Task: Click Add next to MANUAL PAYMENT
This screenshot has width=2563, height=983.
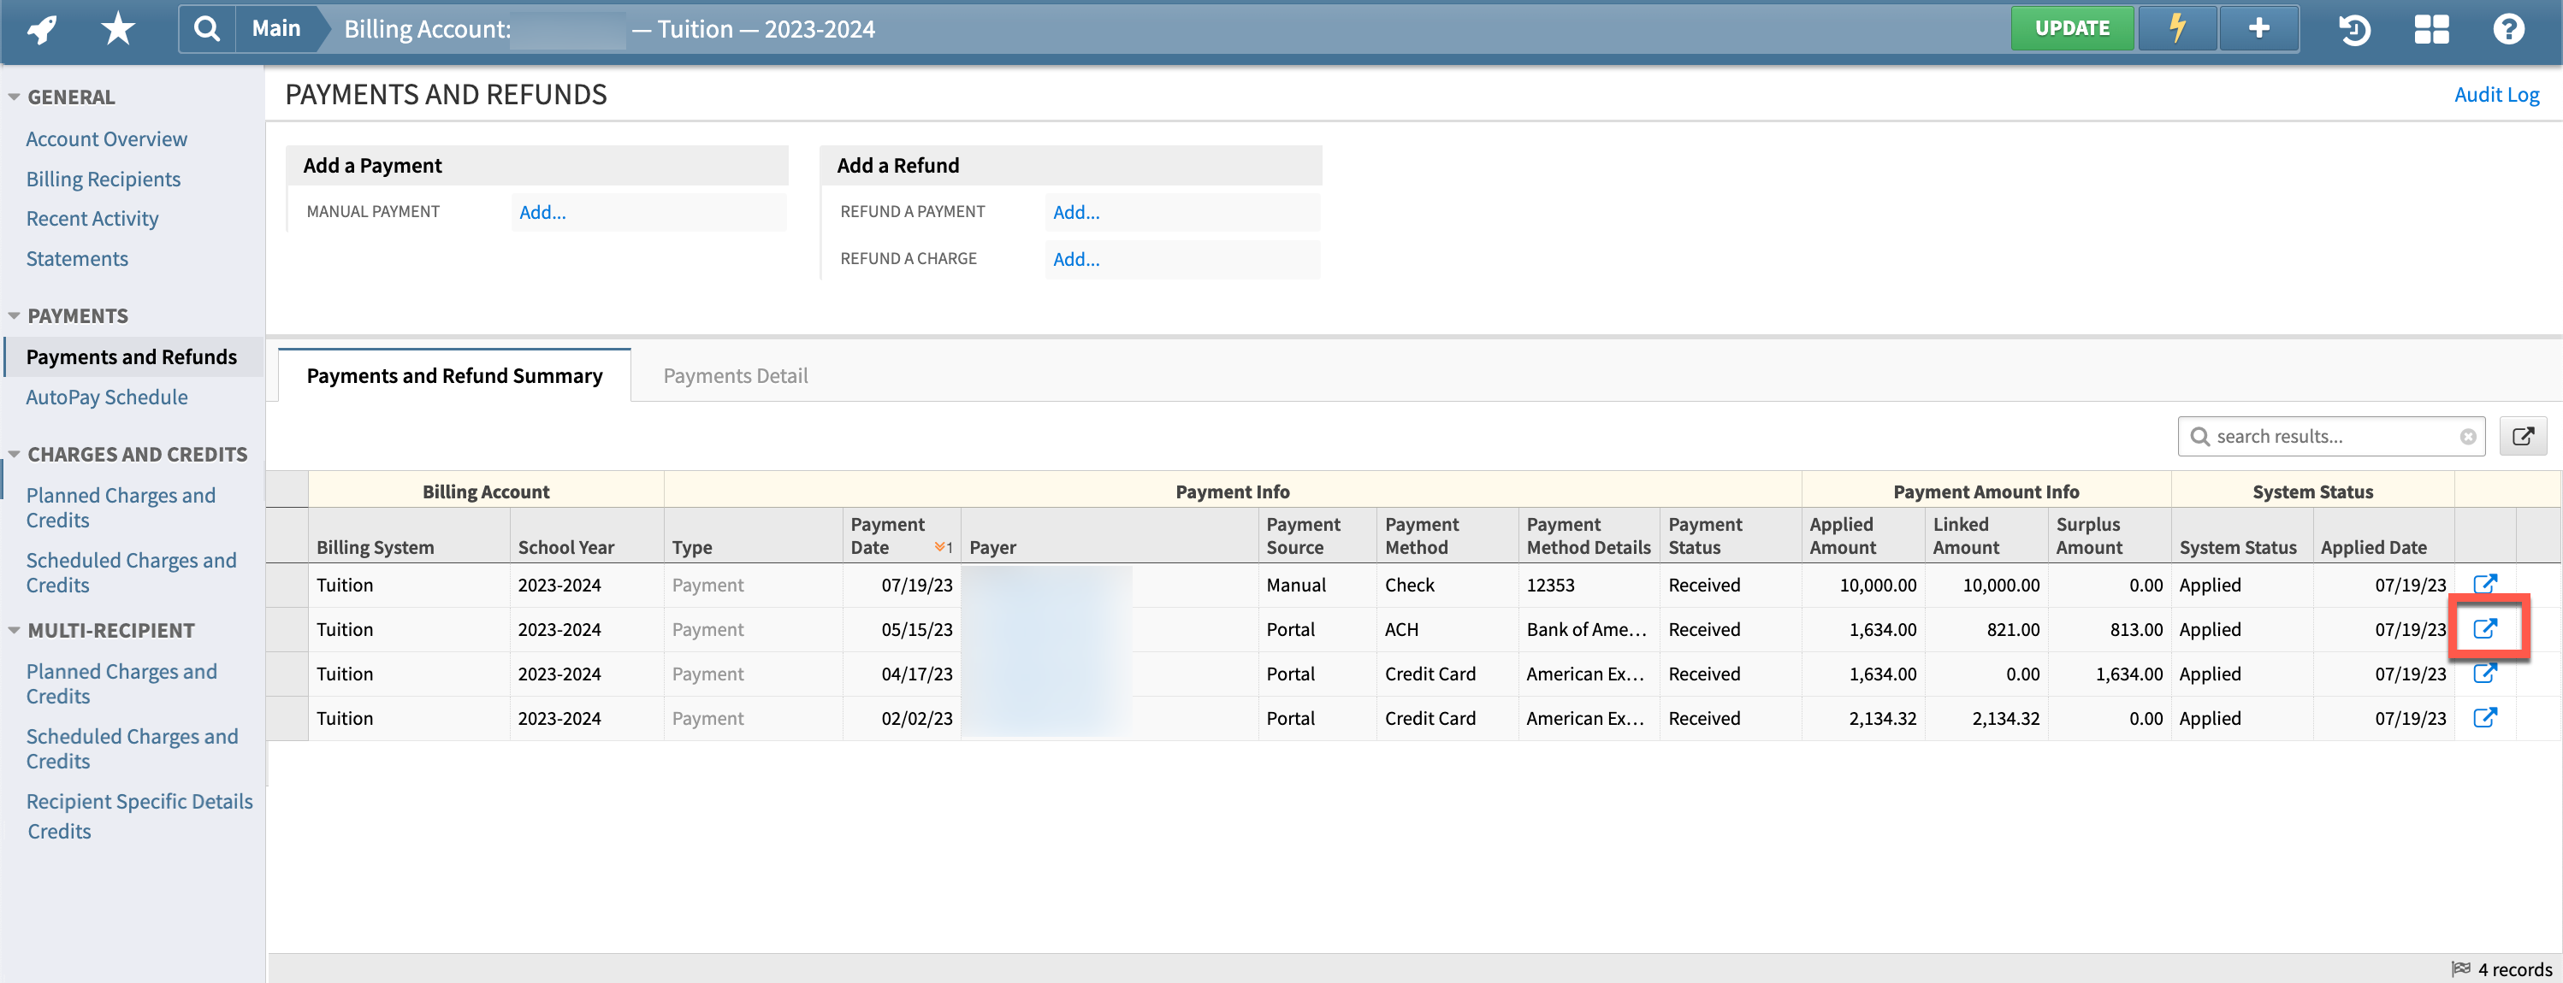Action: pos(542,212)
